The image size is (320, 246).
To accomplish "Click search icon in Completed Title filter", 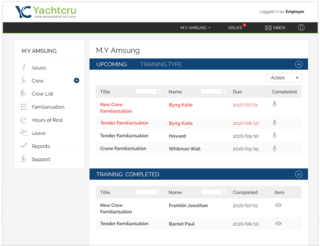I will coord(158,192).
